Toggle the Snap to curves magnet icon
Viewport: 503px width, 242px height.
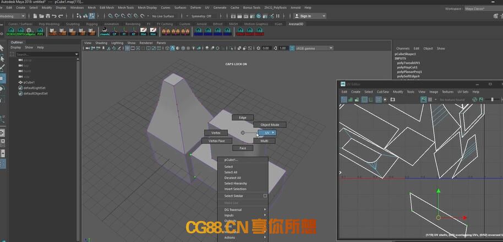(117, 16)
